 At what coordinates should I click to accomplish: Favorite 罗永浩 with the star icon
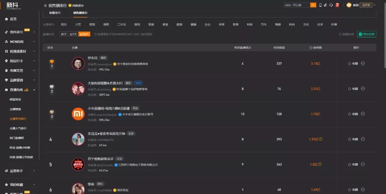tap(349, 63)
